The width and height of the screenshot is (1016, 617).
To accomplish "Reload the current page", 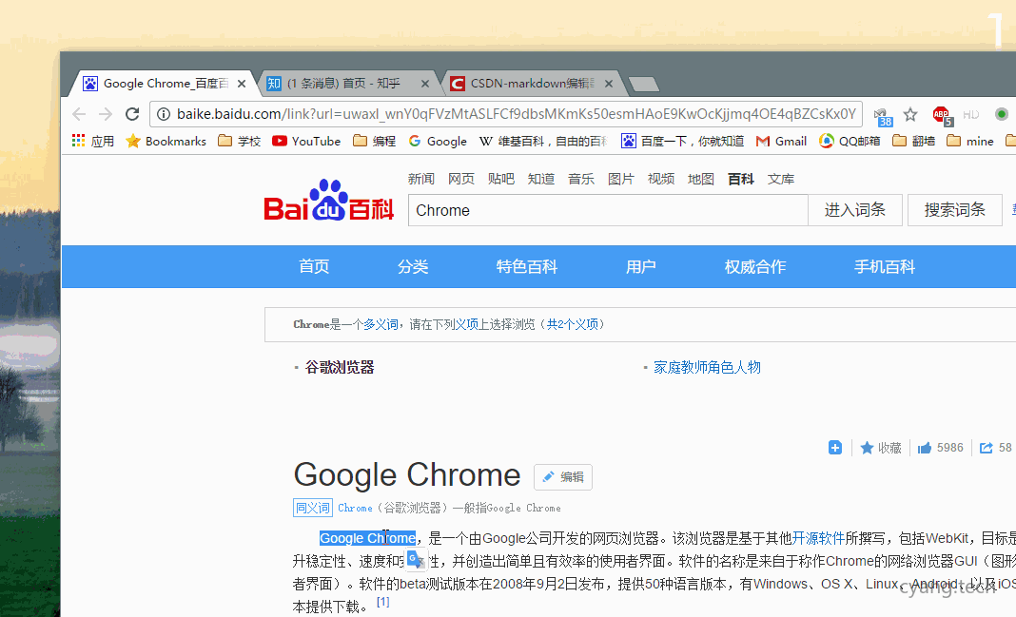I will tap(131, 113).
